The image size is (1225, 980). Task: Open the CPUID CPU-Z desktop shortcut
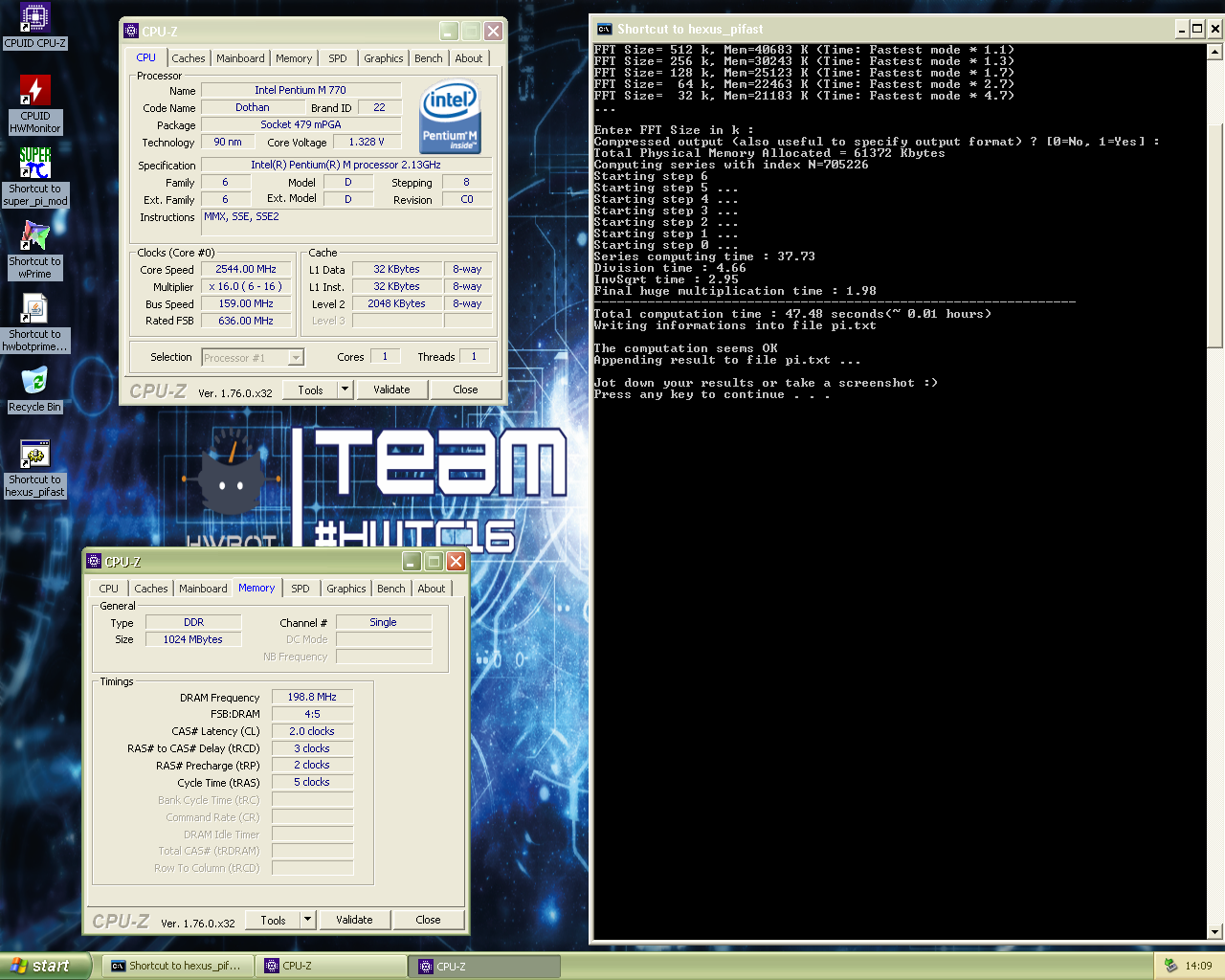[34, 19]
